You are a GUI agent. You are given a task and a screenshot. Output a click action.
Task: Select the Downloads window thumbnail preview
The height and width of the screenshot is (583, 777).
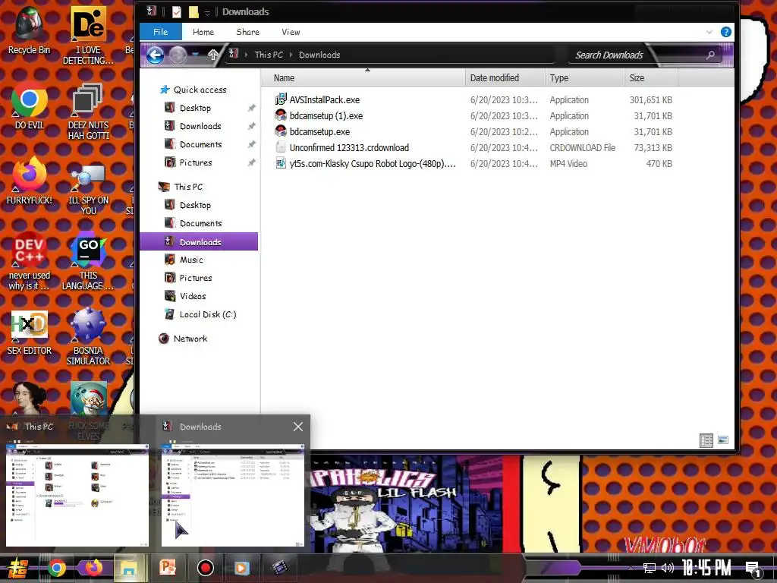(233, 495)
